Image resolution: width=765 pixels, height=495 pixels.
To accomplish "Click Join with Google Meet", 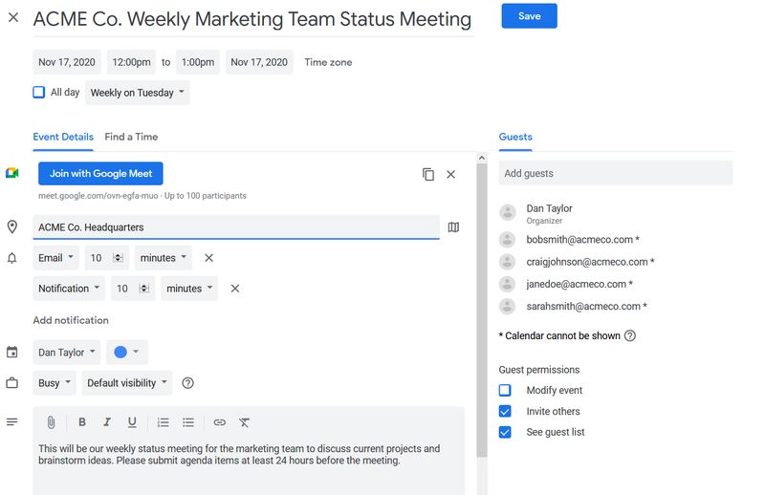I will pyautogui.click(x=100, y=174).
